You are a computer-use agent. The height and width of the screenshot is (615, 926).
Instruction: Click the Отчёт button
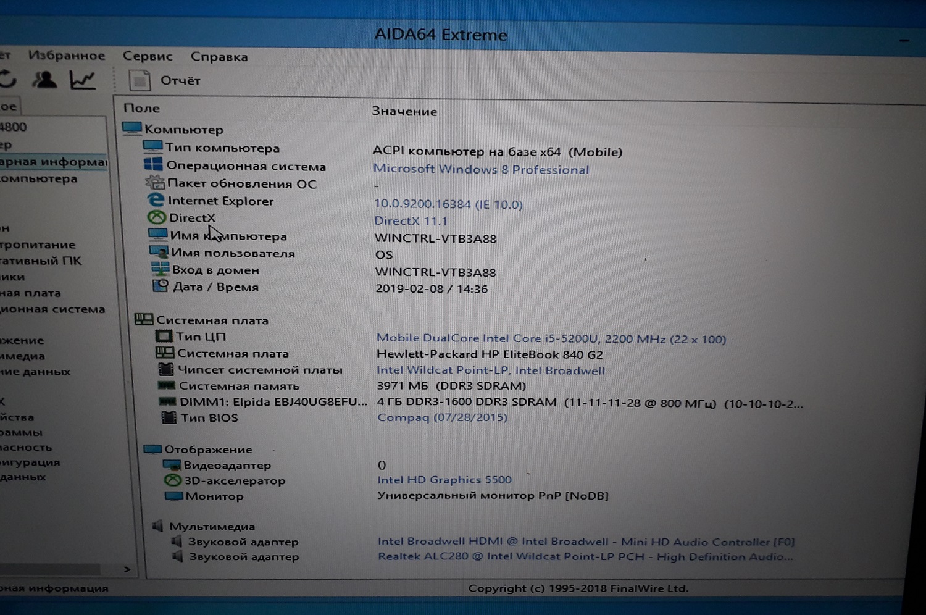coord(180,81)
